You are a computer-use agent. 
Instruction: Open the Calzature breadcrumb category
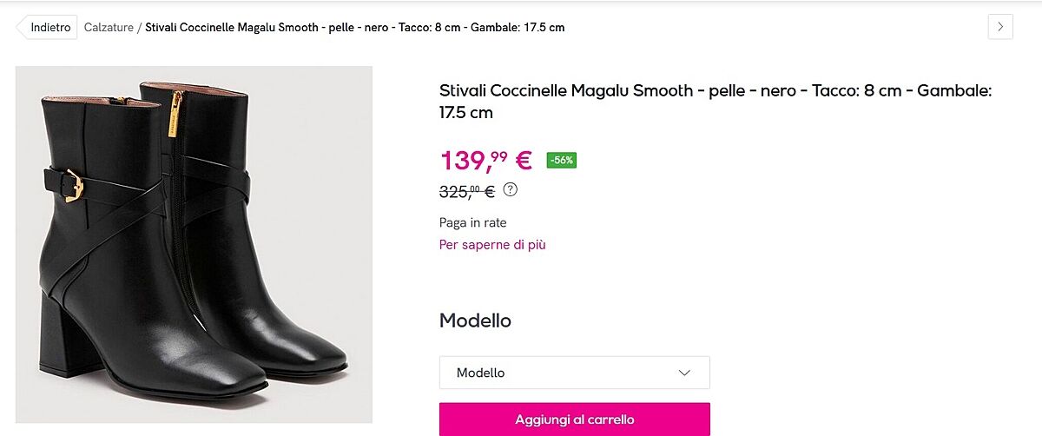coord(109,27)
